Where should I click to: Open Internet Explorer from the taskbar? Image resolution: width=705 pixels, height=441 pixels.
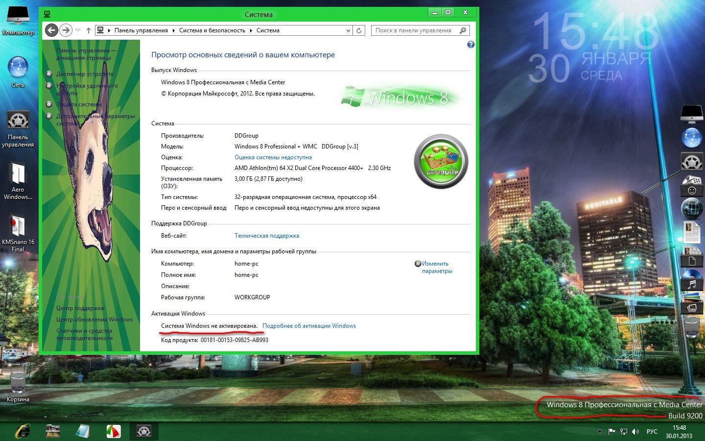click(x=23, y=431)
